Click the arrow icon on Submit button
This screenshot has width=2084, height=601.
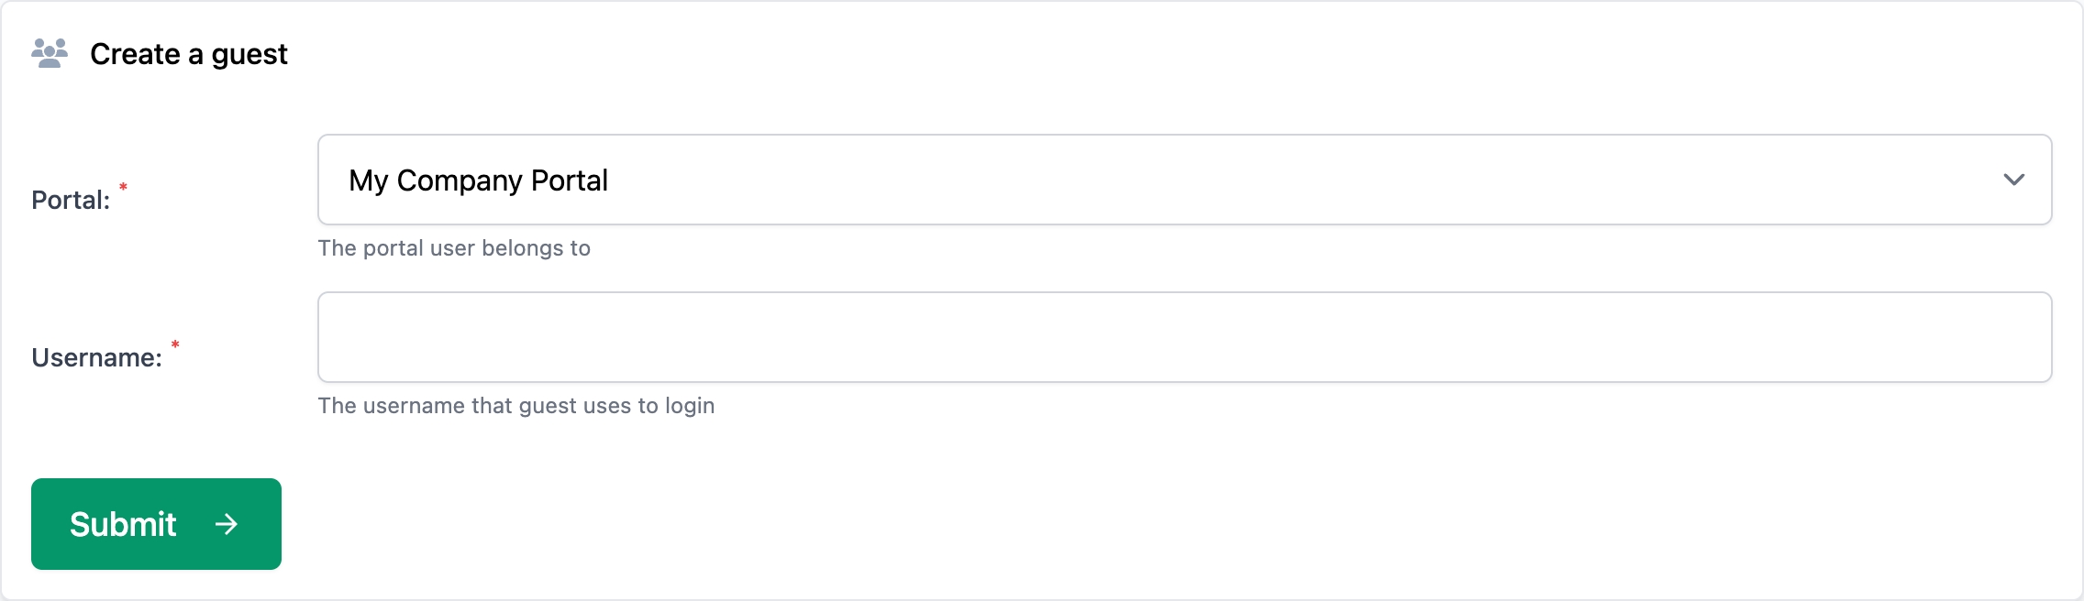[227, 524]
